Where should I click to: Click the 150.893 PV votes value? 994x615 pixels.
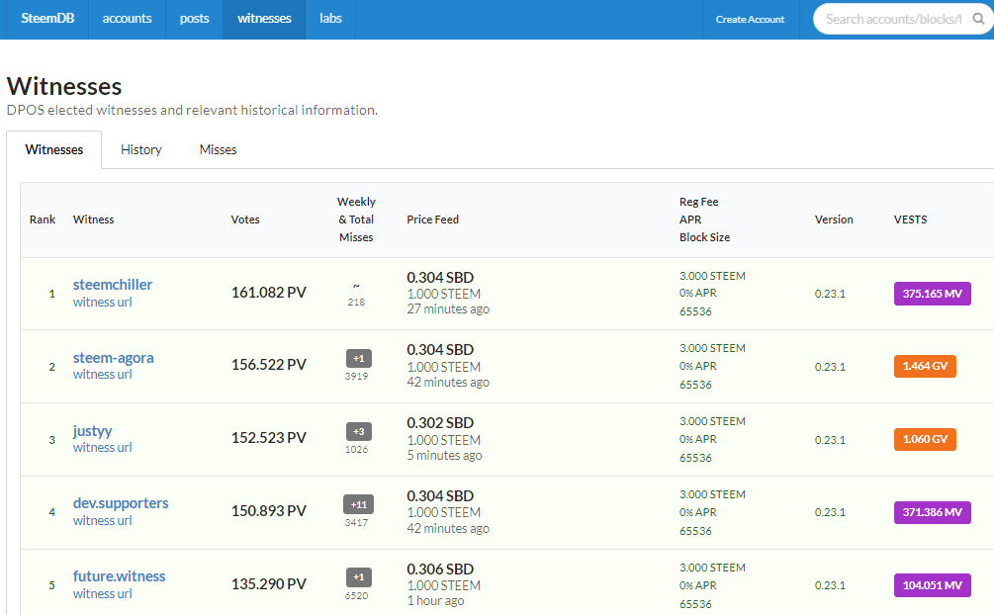pyautogui.click(x=269, y=510)
